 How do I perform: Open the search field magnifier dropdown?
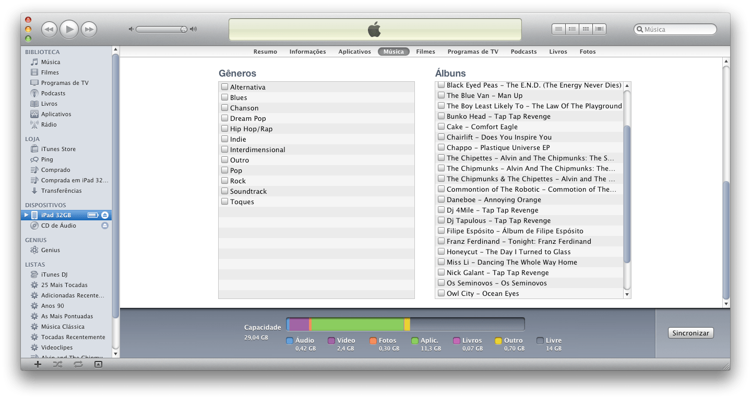(x=640, y=30)
